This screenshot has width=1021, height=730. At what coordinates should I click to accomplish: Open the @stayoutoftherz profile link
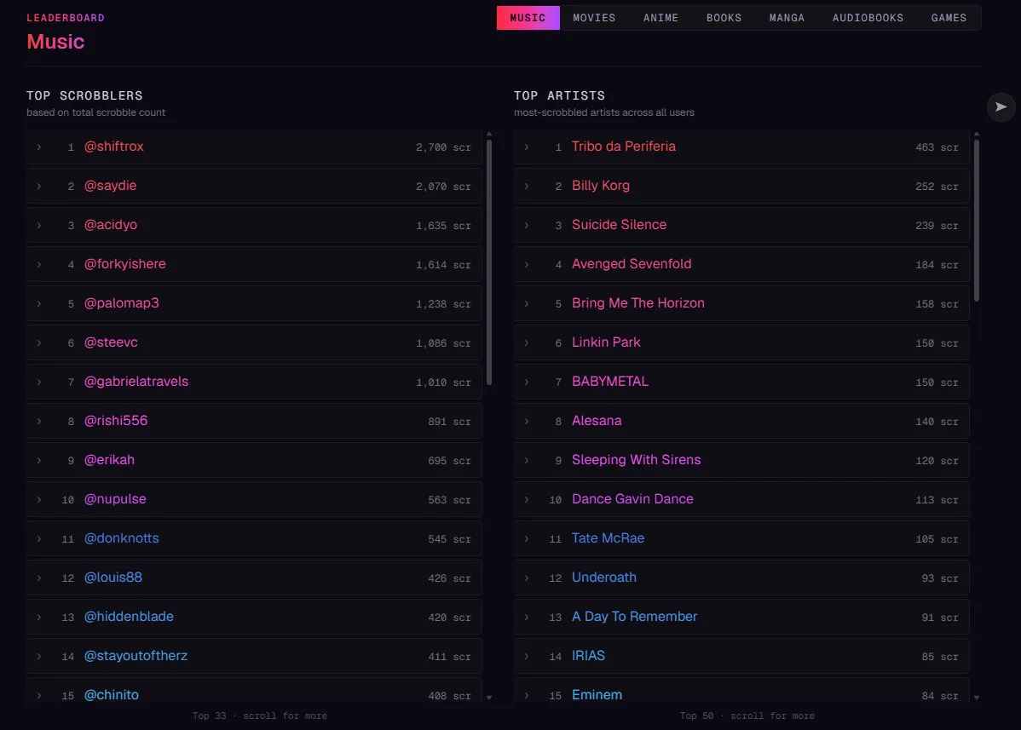point(136,655)
